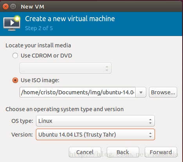Viewport: 183px width, 162px height.
Task: Click the Version field spinner arrows
Action: point(150,135)
